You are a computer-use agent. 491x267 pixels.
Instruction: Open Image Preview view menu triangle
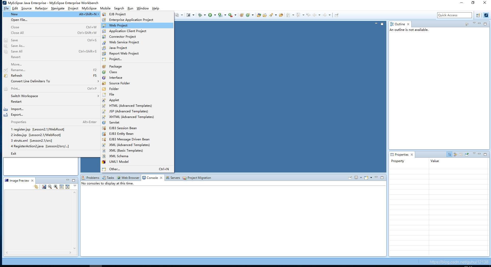75,186
